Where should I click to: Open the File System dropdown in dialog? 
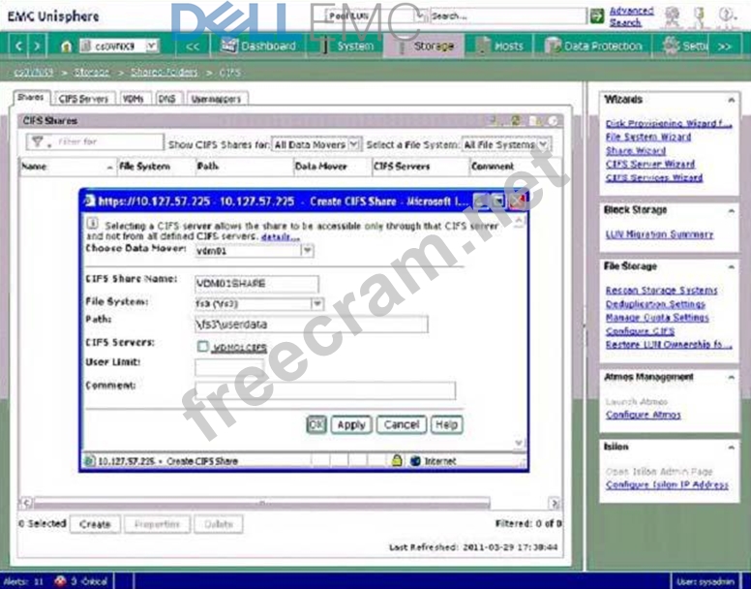316,304
